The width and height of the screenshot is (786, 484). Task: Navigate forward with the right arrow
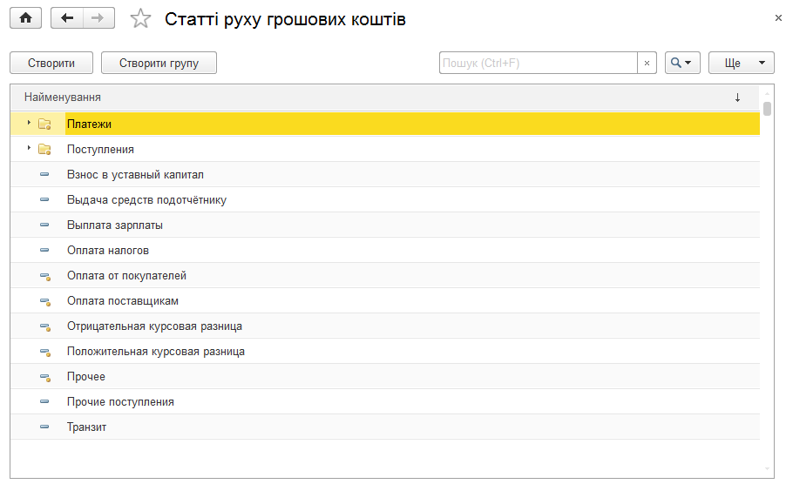pos(98,18)
